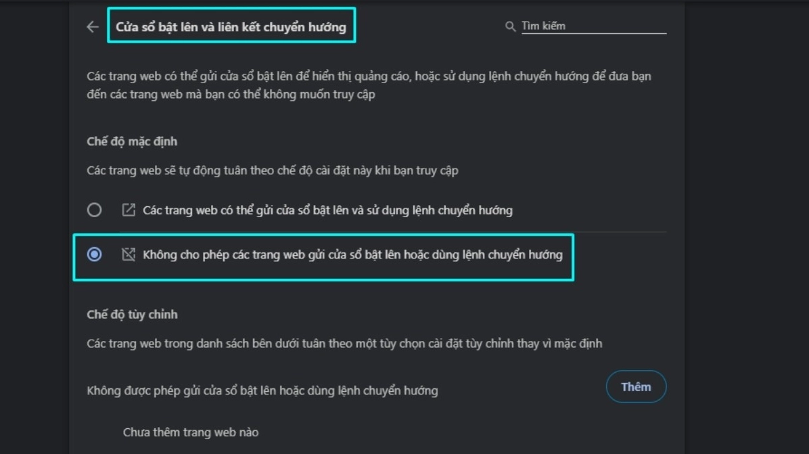This screenshot has height=454, width=809.
Task: Click 'Các trang web sẽ tự động tuân theo' text
Action: coord(272,170)
